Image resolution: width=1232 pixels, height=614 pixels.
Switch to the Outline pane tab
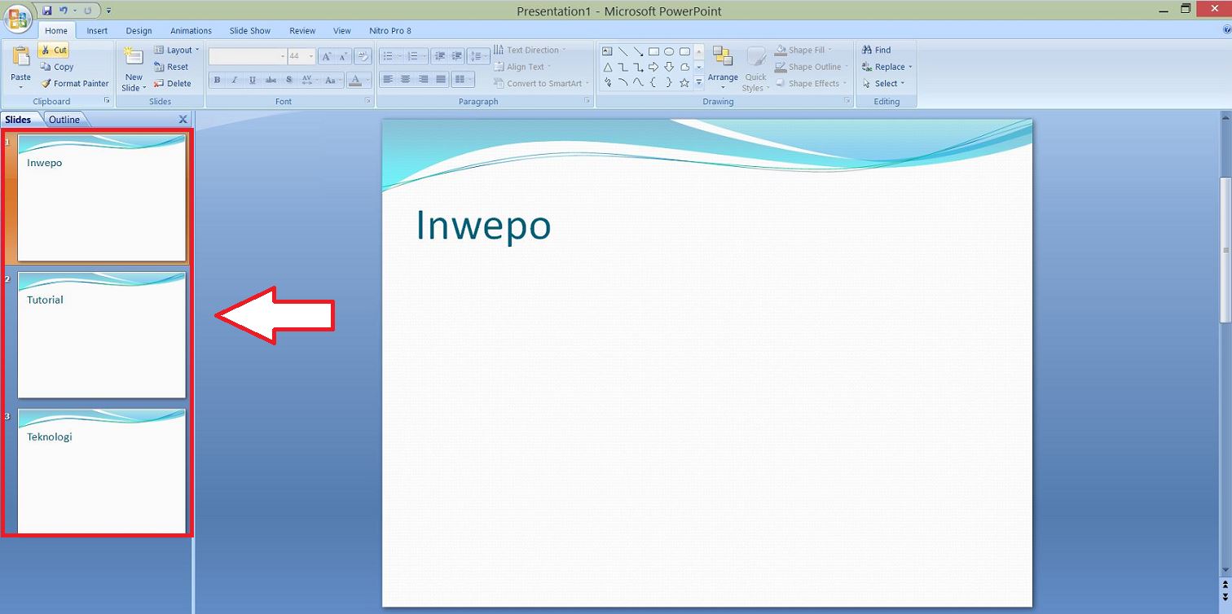click(x=64, y=120)
